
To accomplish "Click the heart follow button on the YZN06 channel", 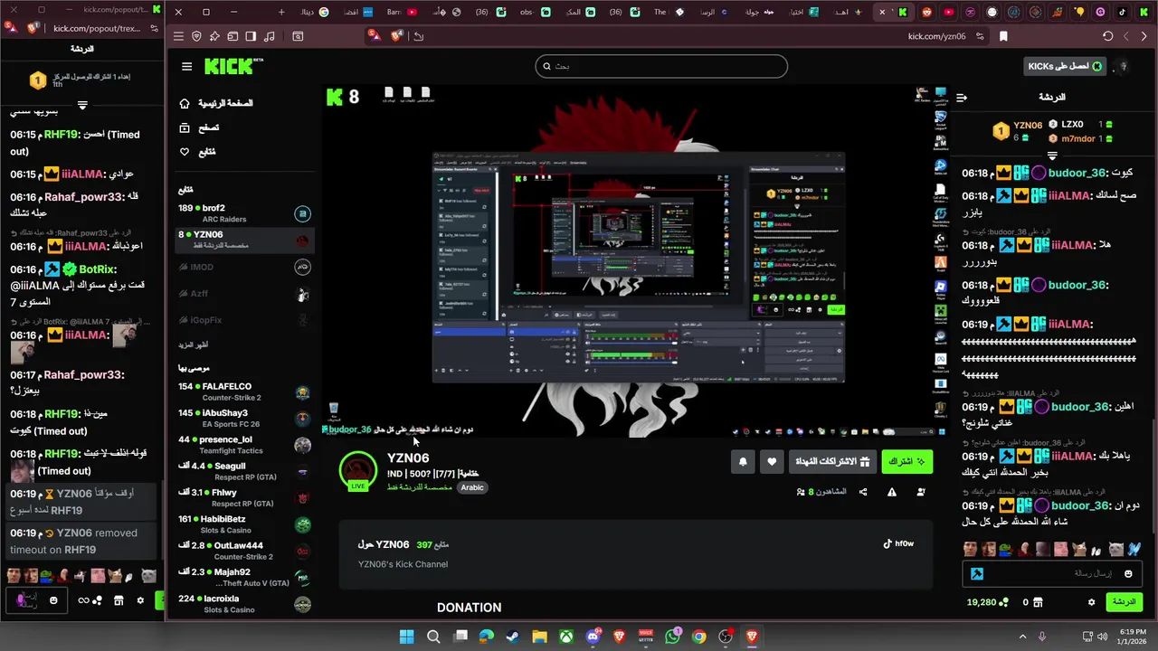I will [x=772, y=461].
